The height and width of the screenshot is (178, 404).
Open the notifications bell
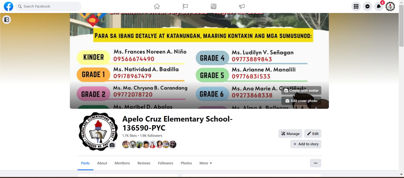(x=379, y=6)
